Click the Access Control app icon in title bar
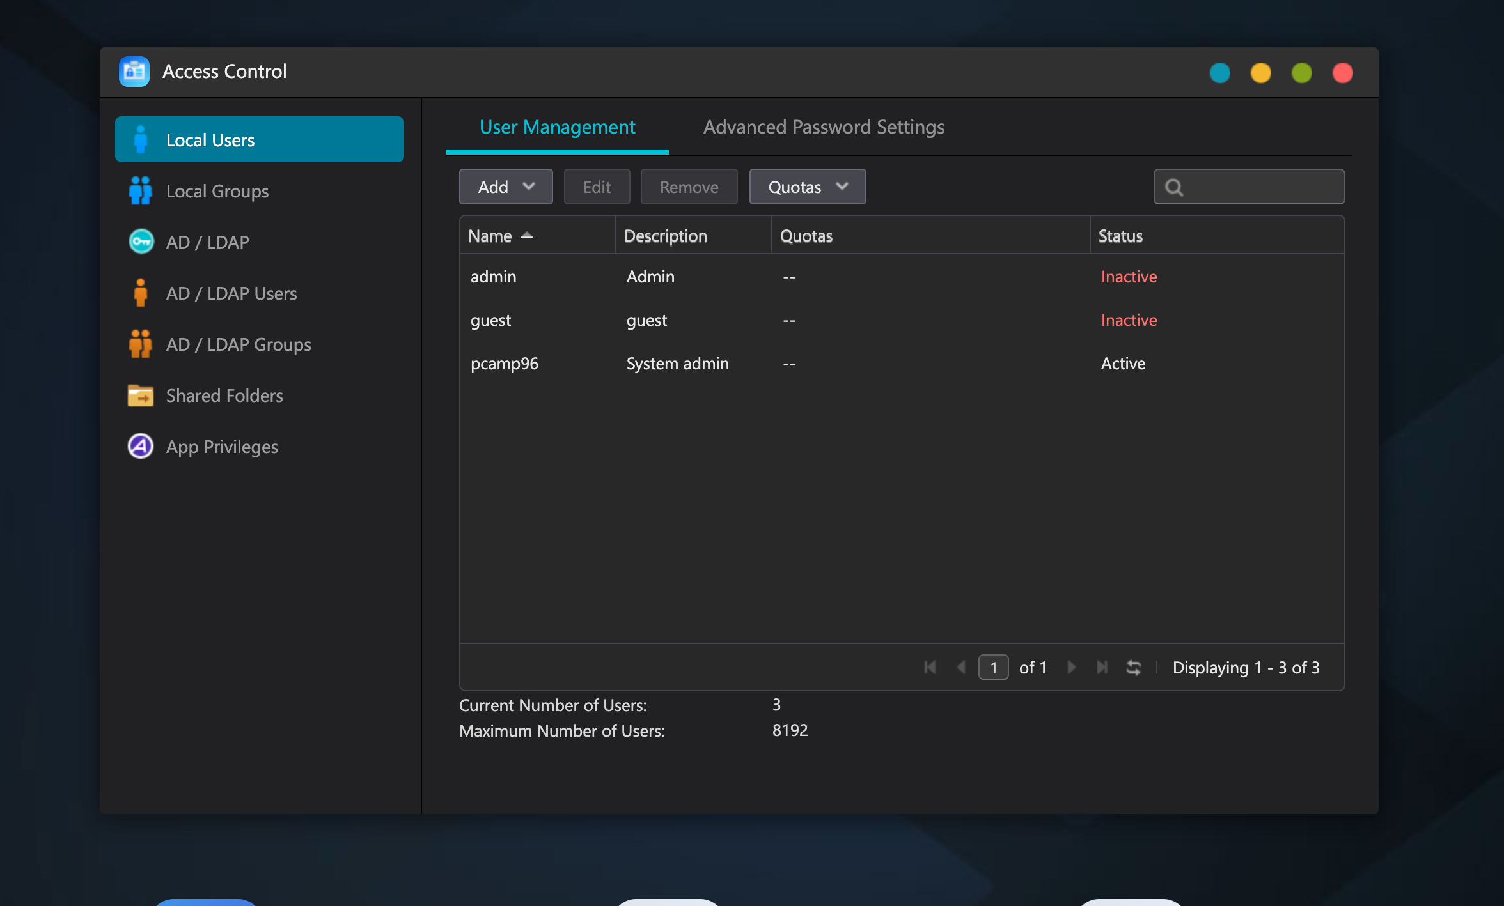The height and width of the screenshot is (906, 1504). pyautogui.click(x=134, y=72)
